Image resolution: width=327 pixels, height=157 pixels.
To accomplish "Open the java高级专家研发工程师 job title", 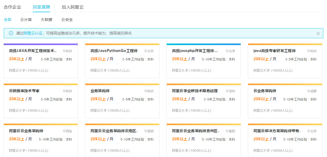I will tap(275, 51).
